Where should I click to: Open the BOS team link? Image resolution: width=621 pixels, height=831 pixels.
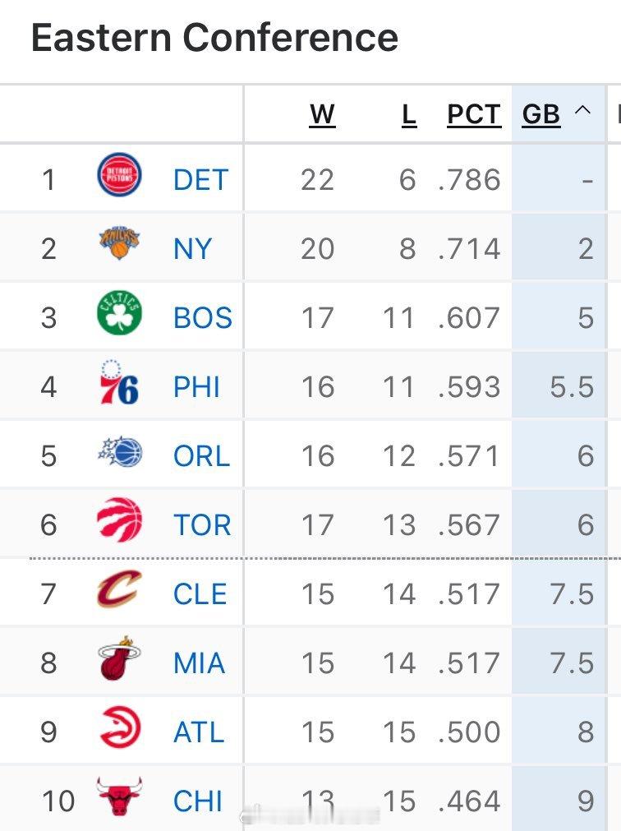pos(203,318)
